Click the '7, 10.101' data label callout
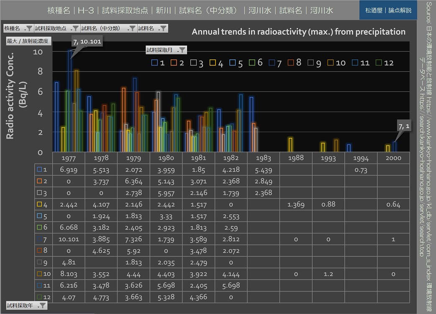Screen dimensions: 436x314 tap(87, 41)
